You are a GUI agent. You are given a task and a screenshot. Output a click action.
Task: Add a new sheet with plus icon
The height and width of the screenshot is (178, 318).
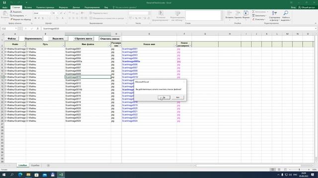(x=48, y=166)
